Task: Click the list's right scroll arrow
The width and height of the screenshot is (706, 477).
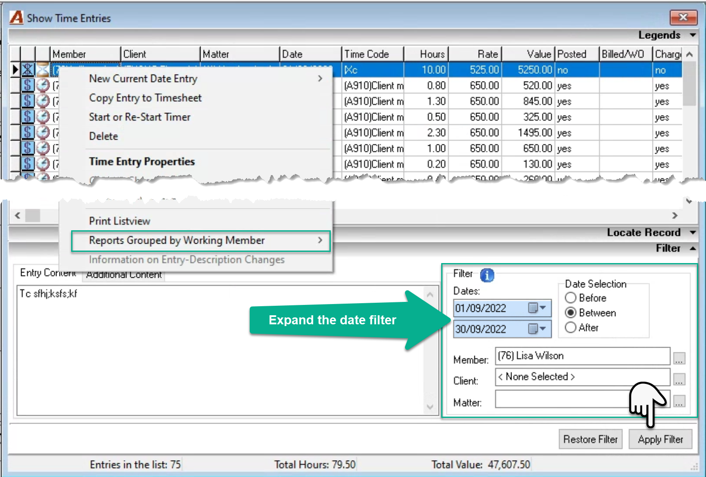Action: pos(675,215)
